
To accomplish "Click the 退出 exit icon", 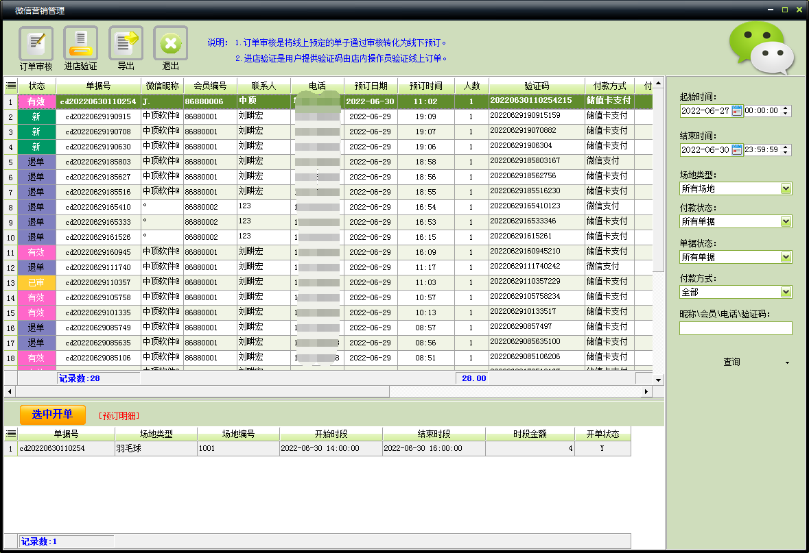I will 171,49.
